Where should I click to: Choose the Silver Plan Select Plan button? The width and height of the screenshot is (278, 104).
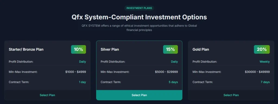tap(139, 95)
